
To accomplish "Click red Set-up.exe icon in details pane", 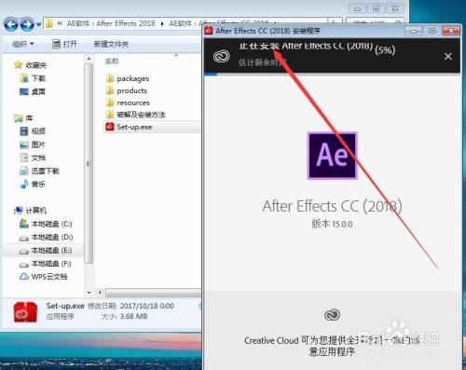I will coord(25,312).
